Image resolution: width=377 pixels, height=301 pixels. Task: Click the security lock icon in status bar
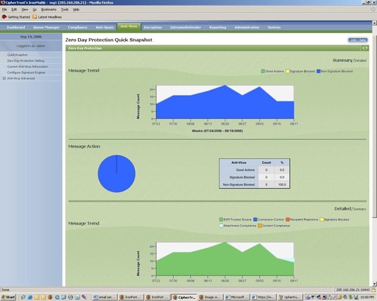point(373,290)
